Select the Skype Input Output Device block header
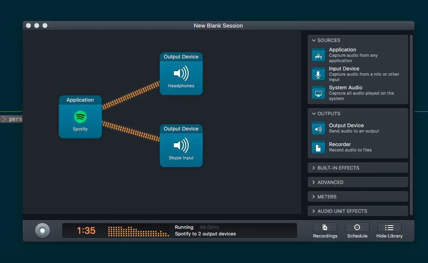Viewport: 428px width, 263px height. click(181, 129)
